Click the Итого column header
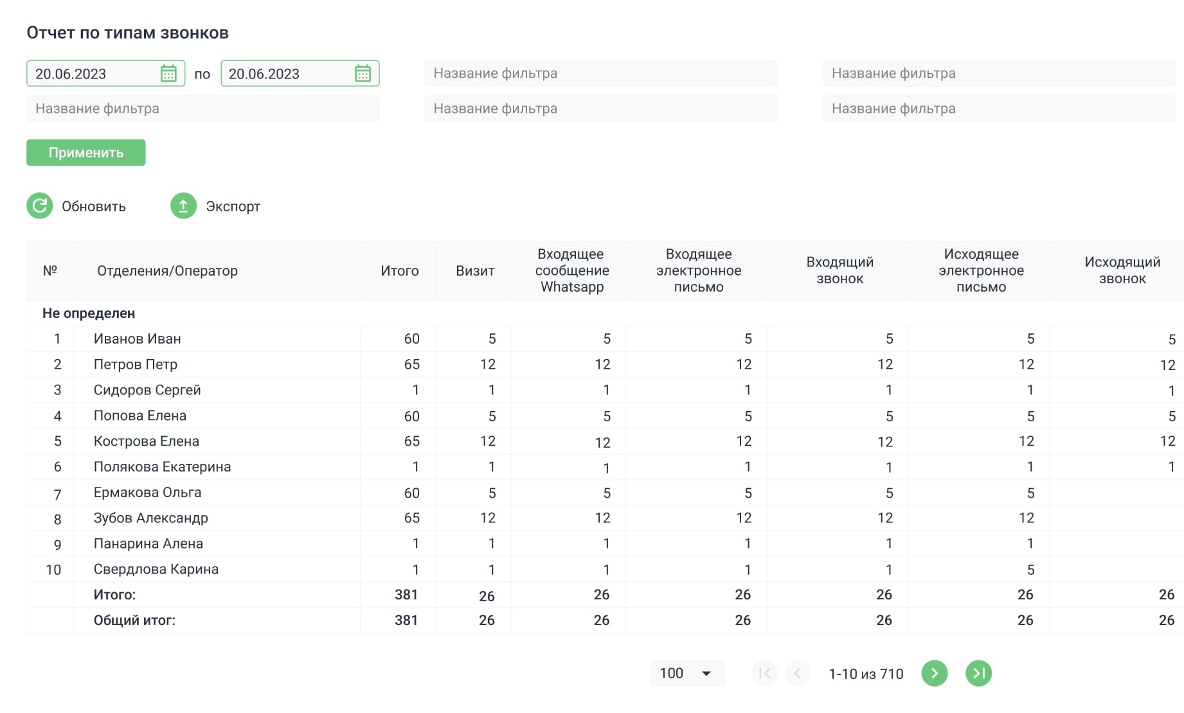 [x=399, y=271]
